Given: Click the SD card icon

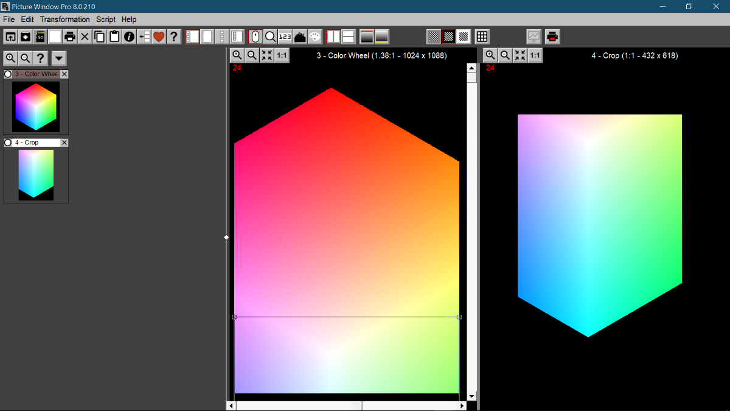Looking at the screenshot, I should [40, 37].
